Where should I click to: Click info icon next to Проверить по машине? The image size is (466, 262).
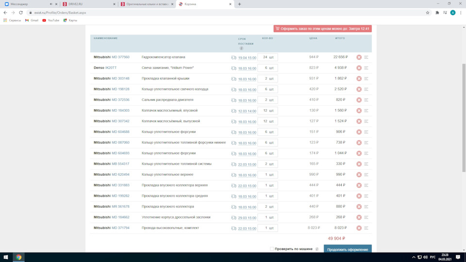click(x=317, y=249)
